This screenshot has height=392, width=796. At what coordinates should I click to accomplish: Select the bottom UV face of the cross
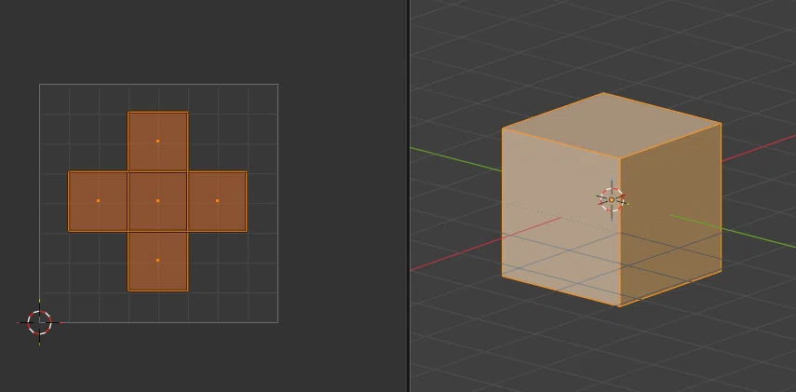pos(158,261)
